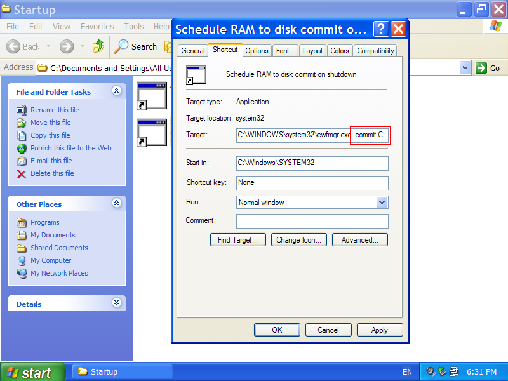Click the Cancel button
The width and height of the screenshot is (508, 381).
click(x=328, y=330)
